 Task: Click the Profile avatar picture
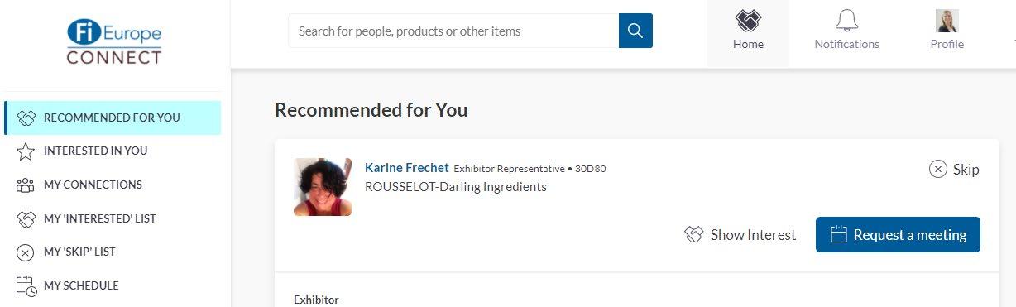[947, 21]
